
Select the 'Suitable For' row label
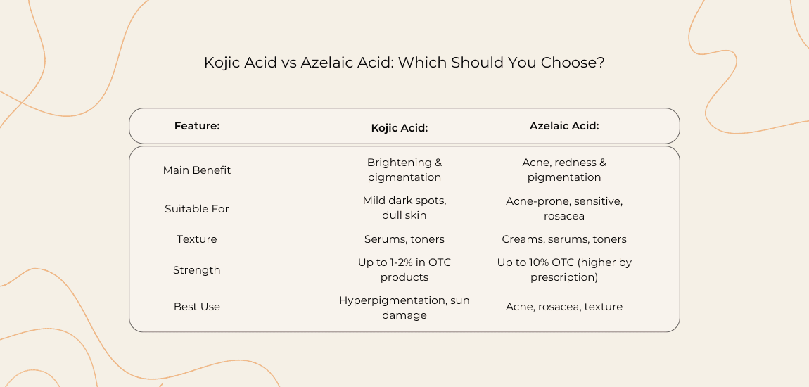[197, 208]
